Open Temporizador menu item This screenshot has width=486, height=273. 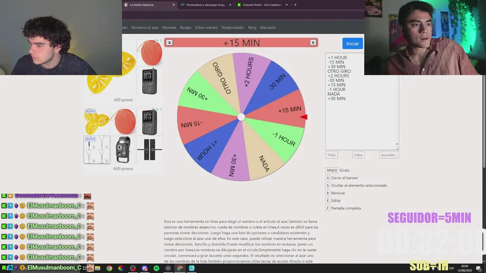(x=232, y=27)
